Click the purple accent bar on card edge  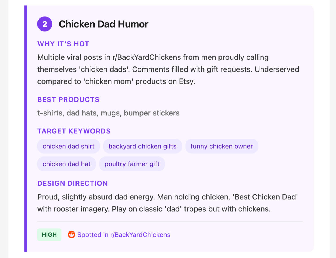point(25,129)
